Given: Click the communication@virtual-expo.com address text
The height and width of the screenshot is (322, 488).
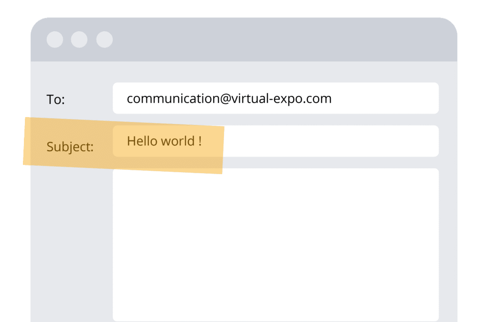Looking at the screenshot, I should pyautogui.click(x=229, y=99).
